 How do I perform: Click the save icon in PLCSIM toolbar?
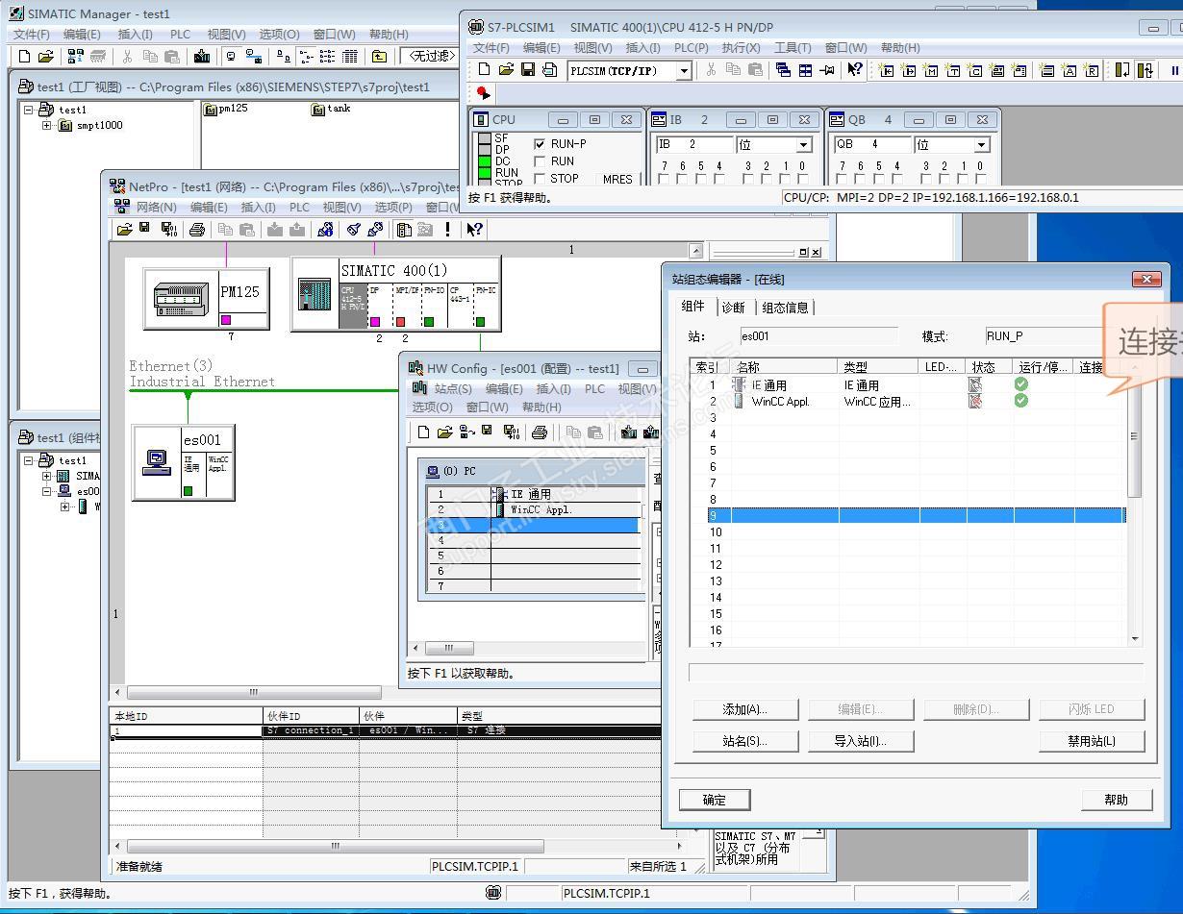pos(527,70)
